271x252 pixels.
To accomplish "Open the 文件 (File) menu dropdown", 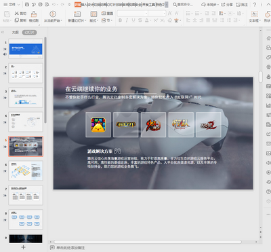I will click(x=12, y=5).
